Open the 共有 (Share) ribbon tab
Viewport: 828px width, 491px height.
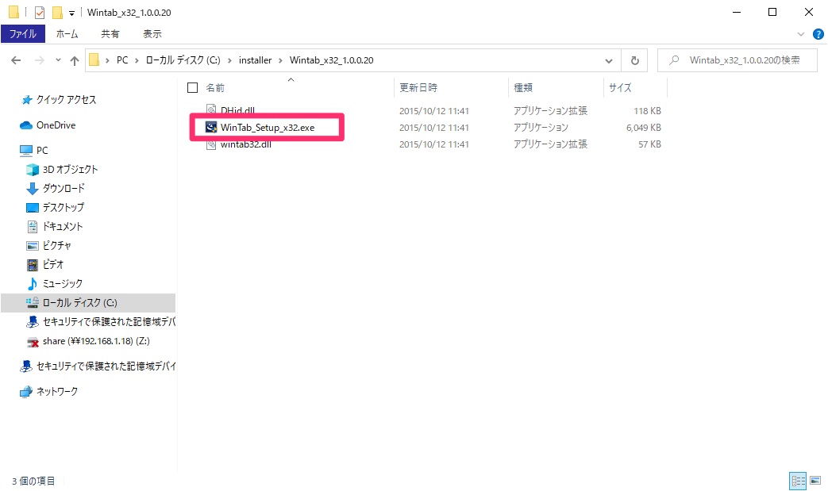[110, 34]
